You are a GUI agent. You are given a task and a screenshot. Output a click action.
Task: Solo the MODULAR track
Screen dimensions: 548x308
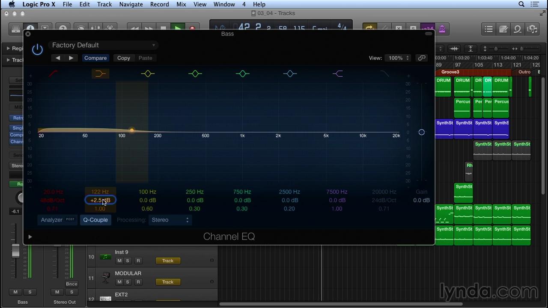point(128,282)
